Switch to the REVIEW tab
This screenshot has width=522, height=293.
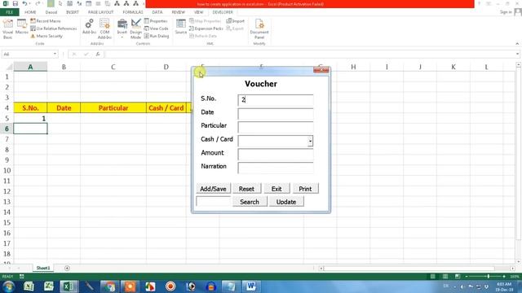point(178,12)
